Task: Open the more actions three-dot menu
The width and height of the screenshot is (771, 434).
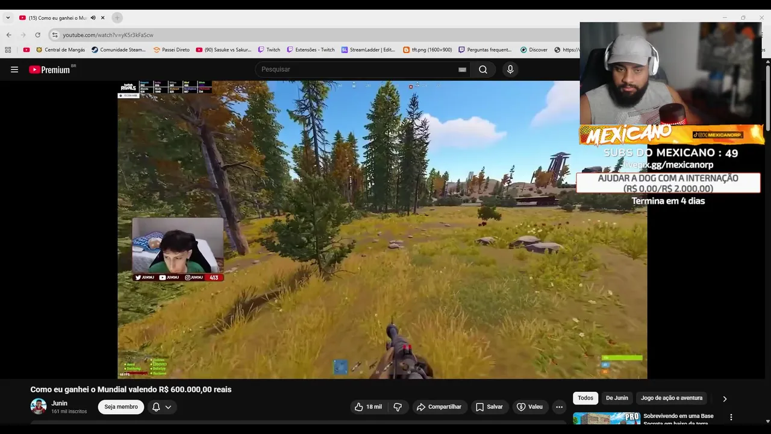Action: click(x=559, y=407)
